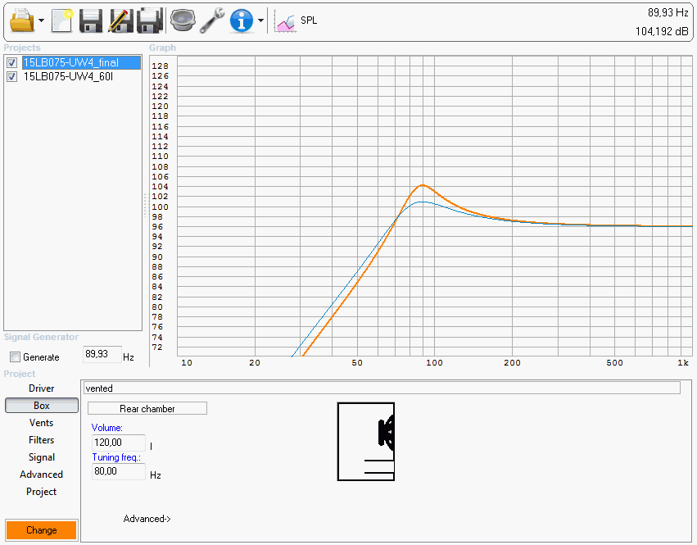This screenshot has height=545, width=697.
Task: Open the dropdown arrow next to the info icon
Action: coord(260,20)
